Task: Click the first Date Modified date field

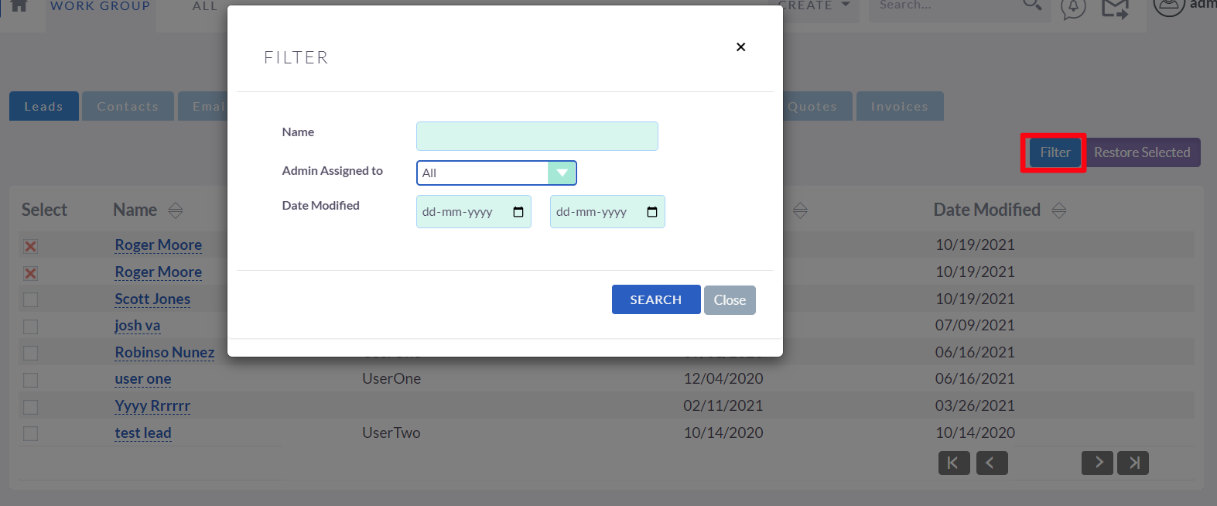Action: [473, 212]
